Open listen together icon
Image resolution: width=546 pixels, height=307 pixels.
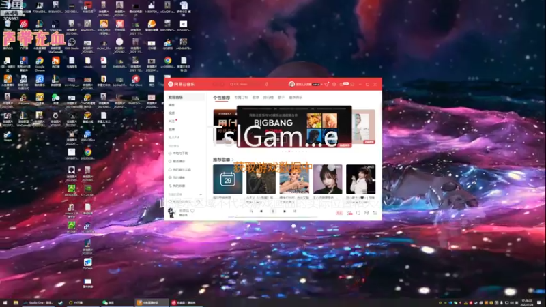click(367, 213)
